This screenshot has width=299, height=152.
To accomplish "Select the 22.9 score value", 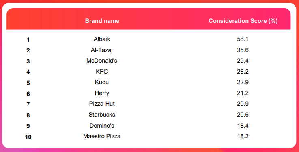I will click(243, 82).
